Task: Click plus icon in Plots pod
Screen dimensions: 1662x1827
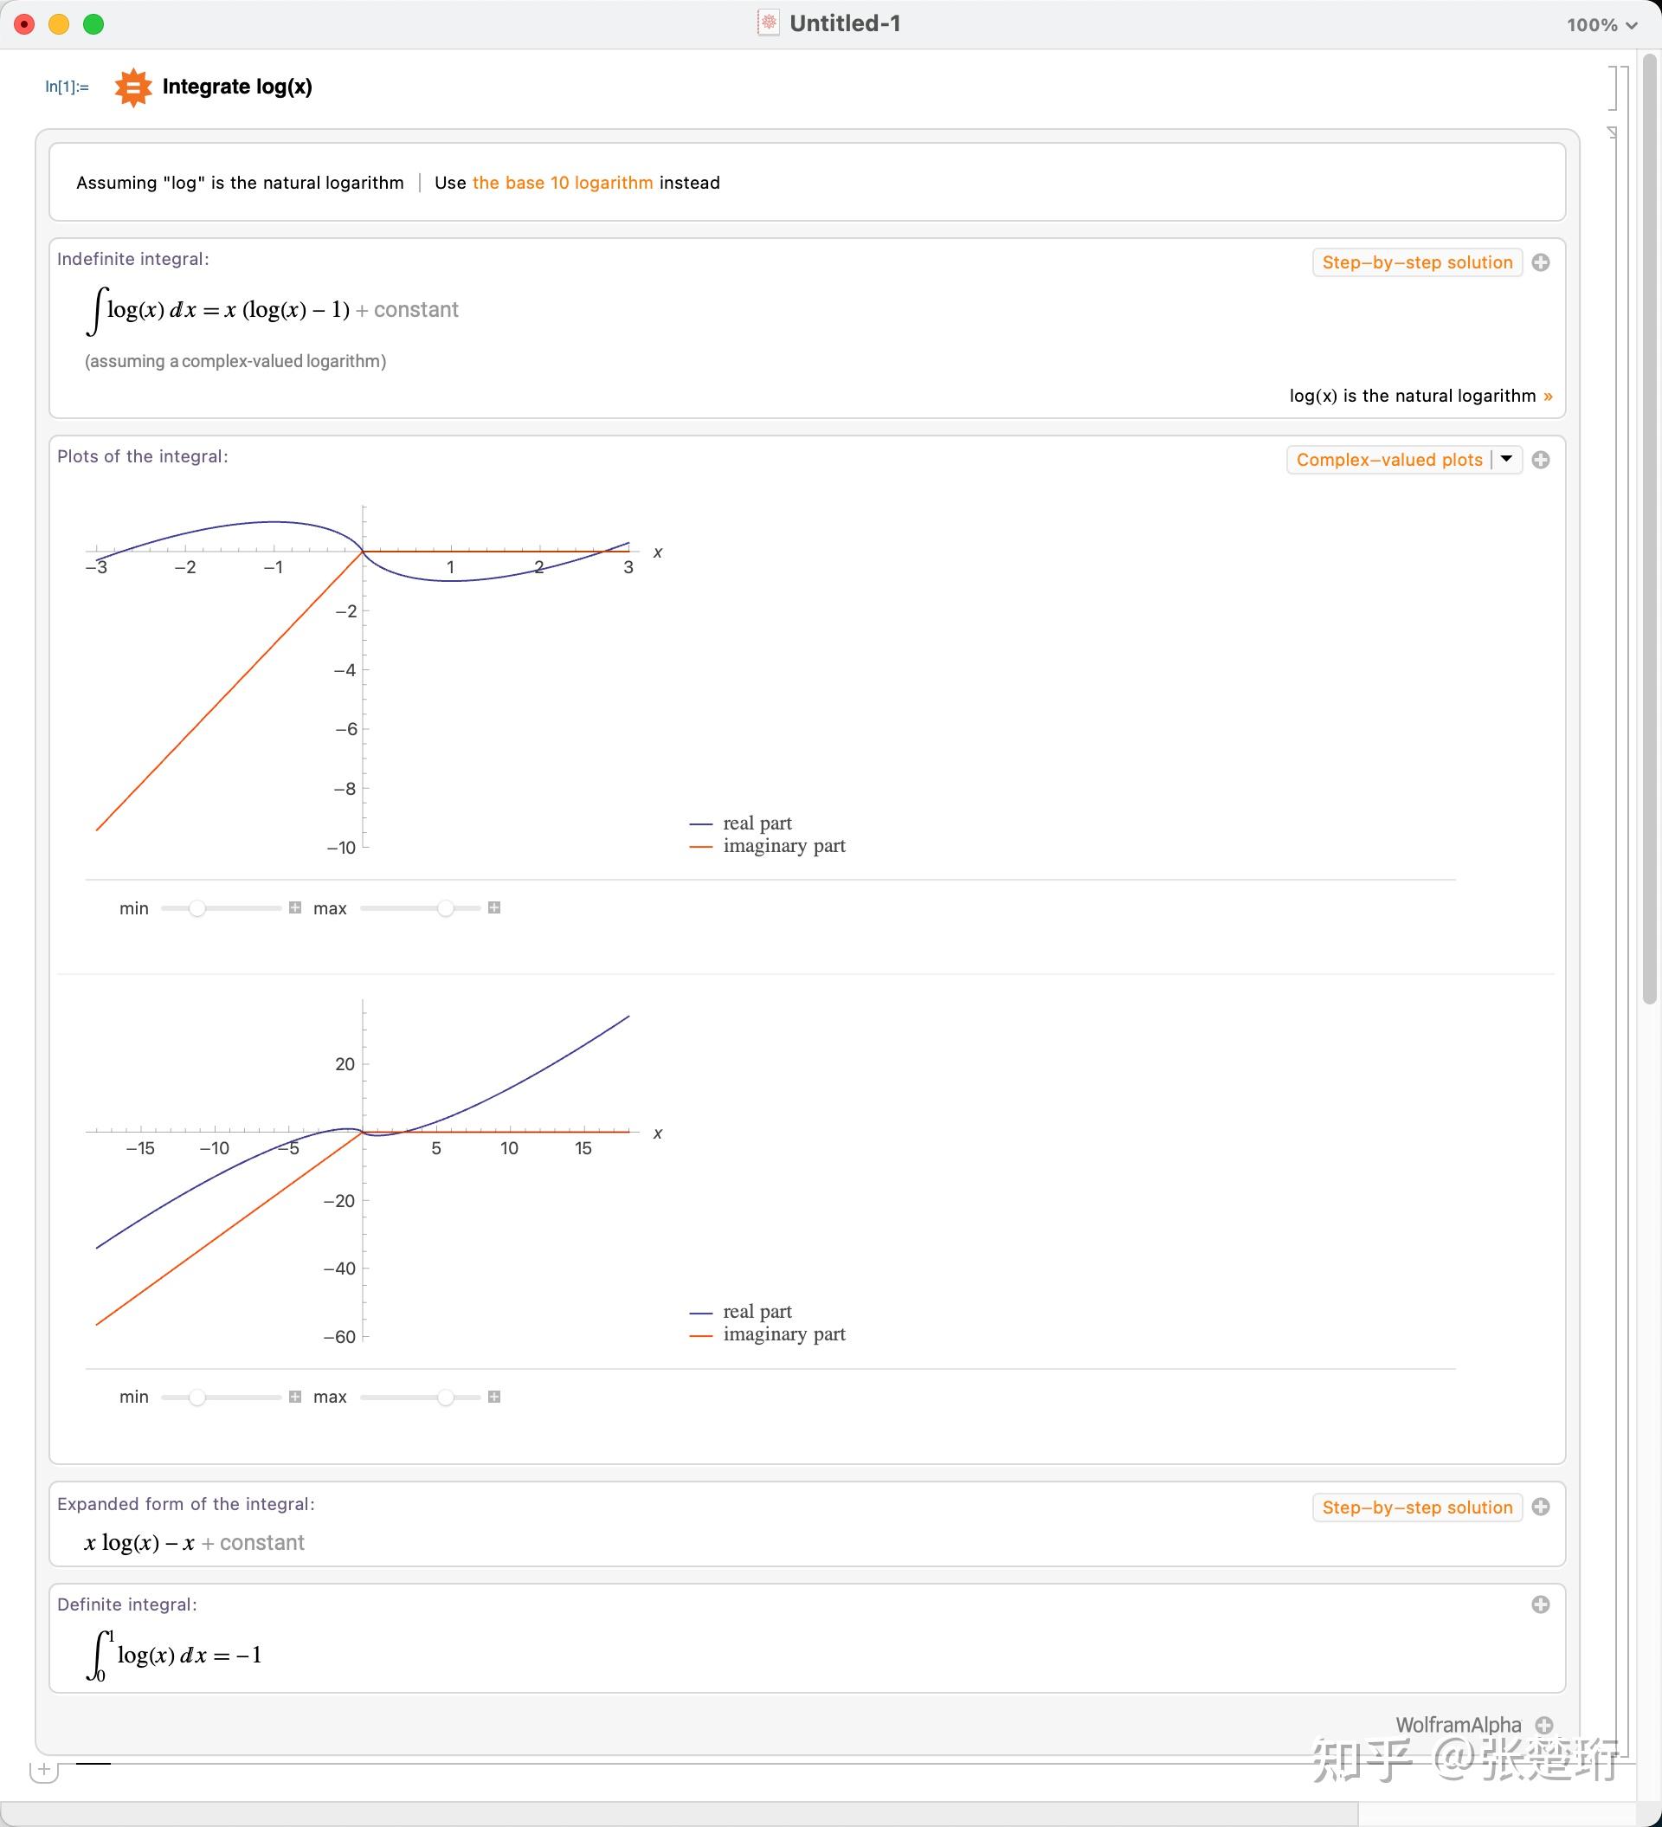Action: pyautogui.click(x=1541, y=461)
